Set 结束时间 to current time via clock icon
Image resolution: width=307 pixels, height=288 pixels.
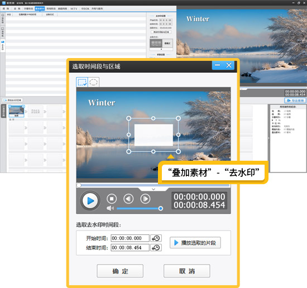coord(156,248)
